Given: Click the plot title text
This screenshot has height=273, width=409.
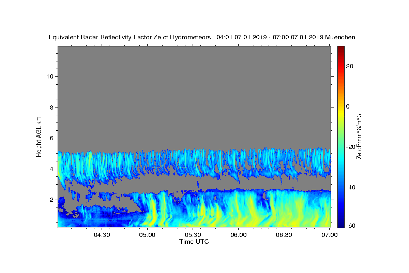Looking at the screenshot, I should pyautogui.click(x=202, y=37).
